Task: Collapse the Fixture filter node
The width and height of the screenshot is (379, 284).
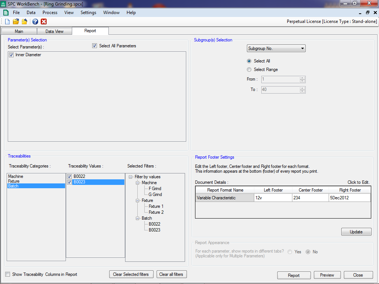Action: (138, 200)
